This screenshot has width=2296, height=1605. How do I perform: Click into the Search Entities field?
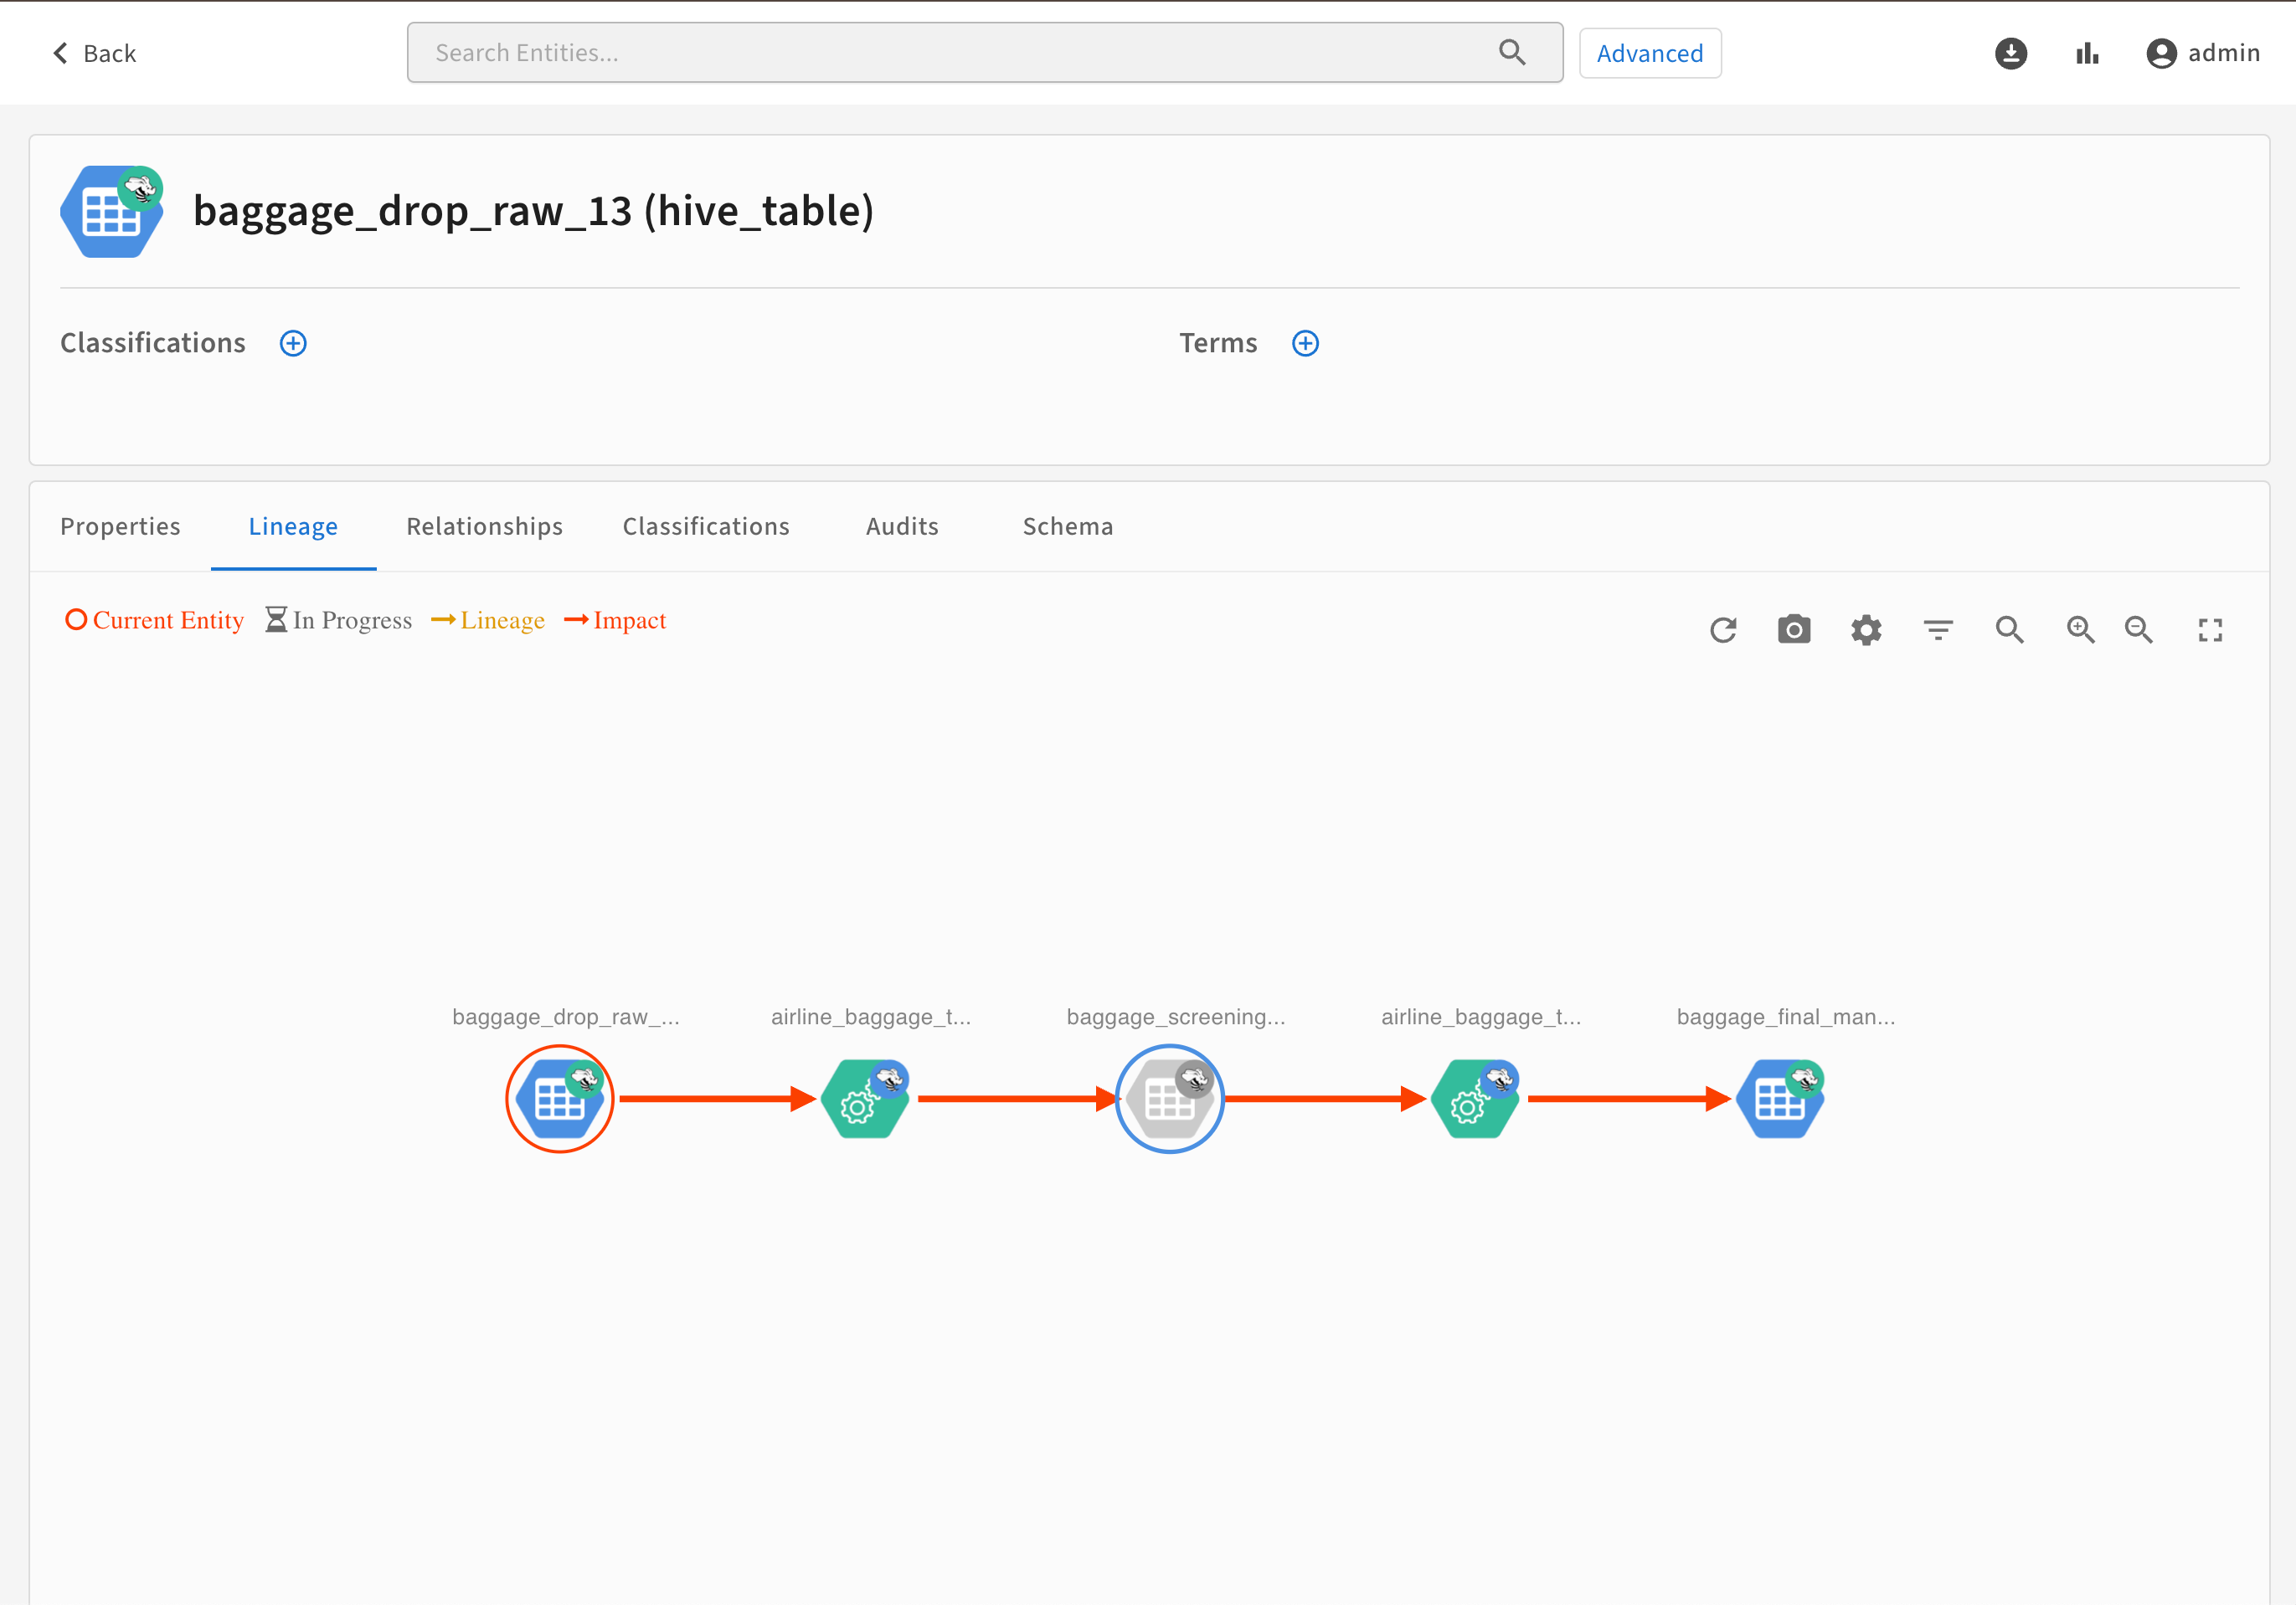coord(960,53)
